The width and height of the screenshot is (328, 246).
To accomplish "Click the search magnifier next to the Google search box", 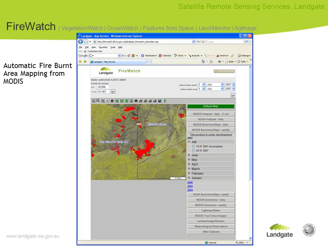I will [246, 42].
